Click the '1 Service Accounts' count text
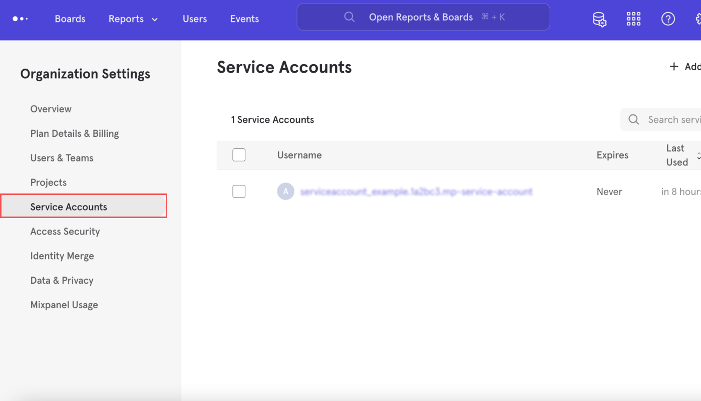Image resolution: width=701 pixels, height=401 pixels. coord(272,119)
